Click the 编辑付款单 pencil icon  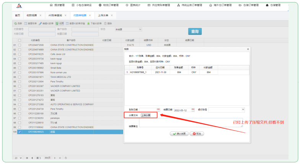pos(40,23)
